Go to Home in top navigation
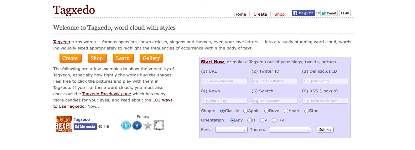 coord(240,14)
